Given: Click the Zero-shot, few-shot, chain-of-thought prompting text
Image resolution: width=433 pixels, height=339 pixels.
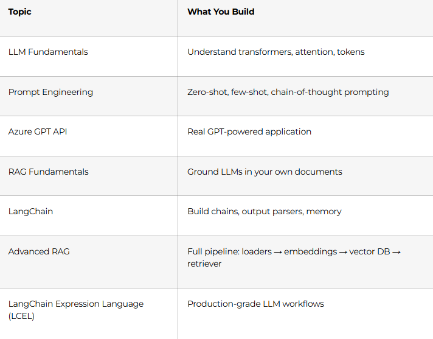Looking at the screenshot, I should click(x=288, y=93).
